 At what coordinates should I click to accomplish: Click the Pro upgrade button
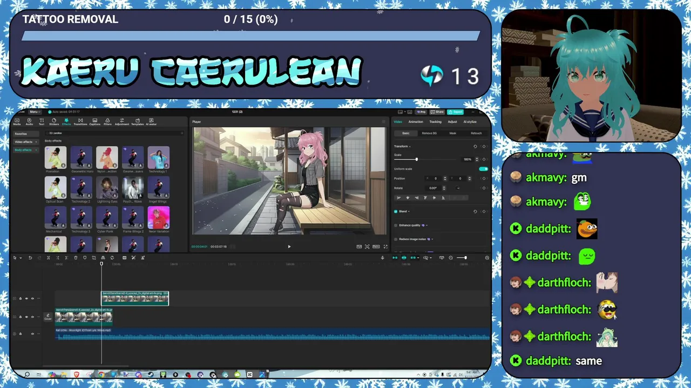421,112
